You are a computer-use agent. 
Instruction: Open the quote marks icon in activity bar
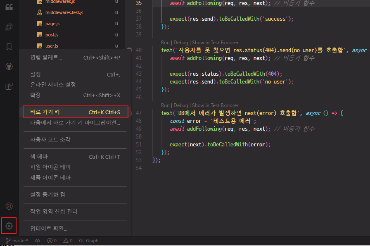pyautogui.click(x=9, y=7)
